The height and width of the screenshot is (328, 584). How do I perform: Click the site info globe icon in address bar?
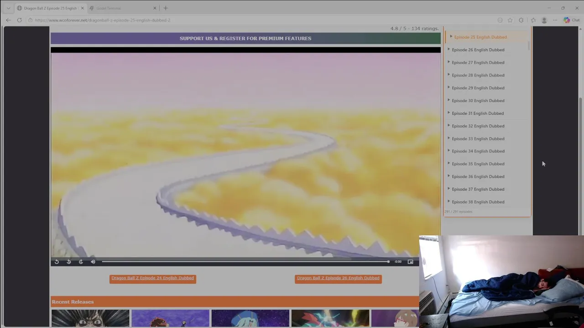point(30,20)
